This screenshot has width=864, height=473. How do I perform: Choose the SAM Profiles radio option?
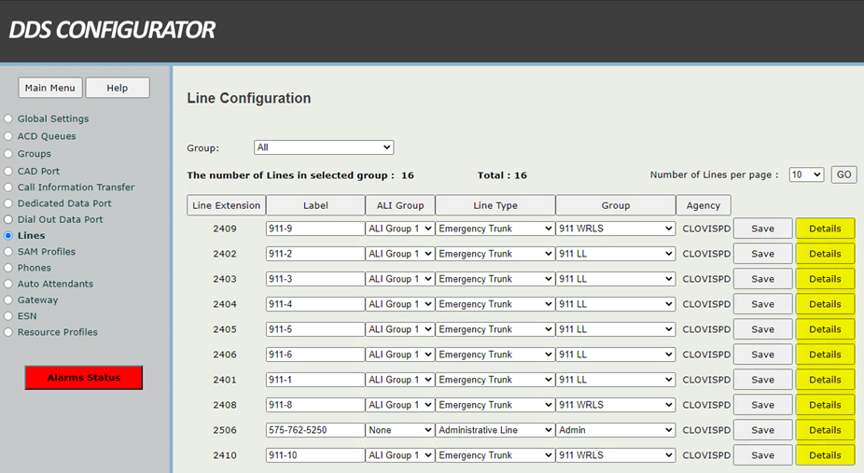click(8, 252)
